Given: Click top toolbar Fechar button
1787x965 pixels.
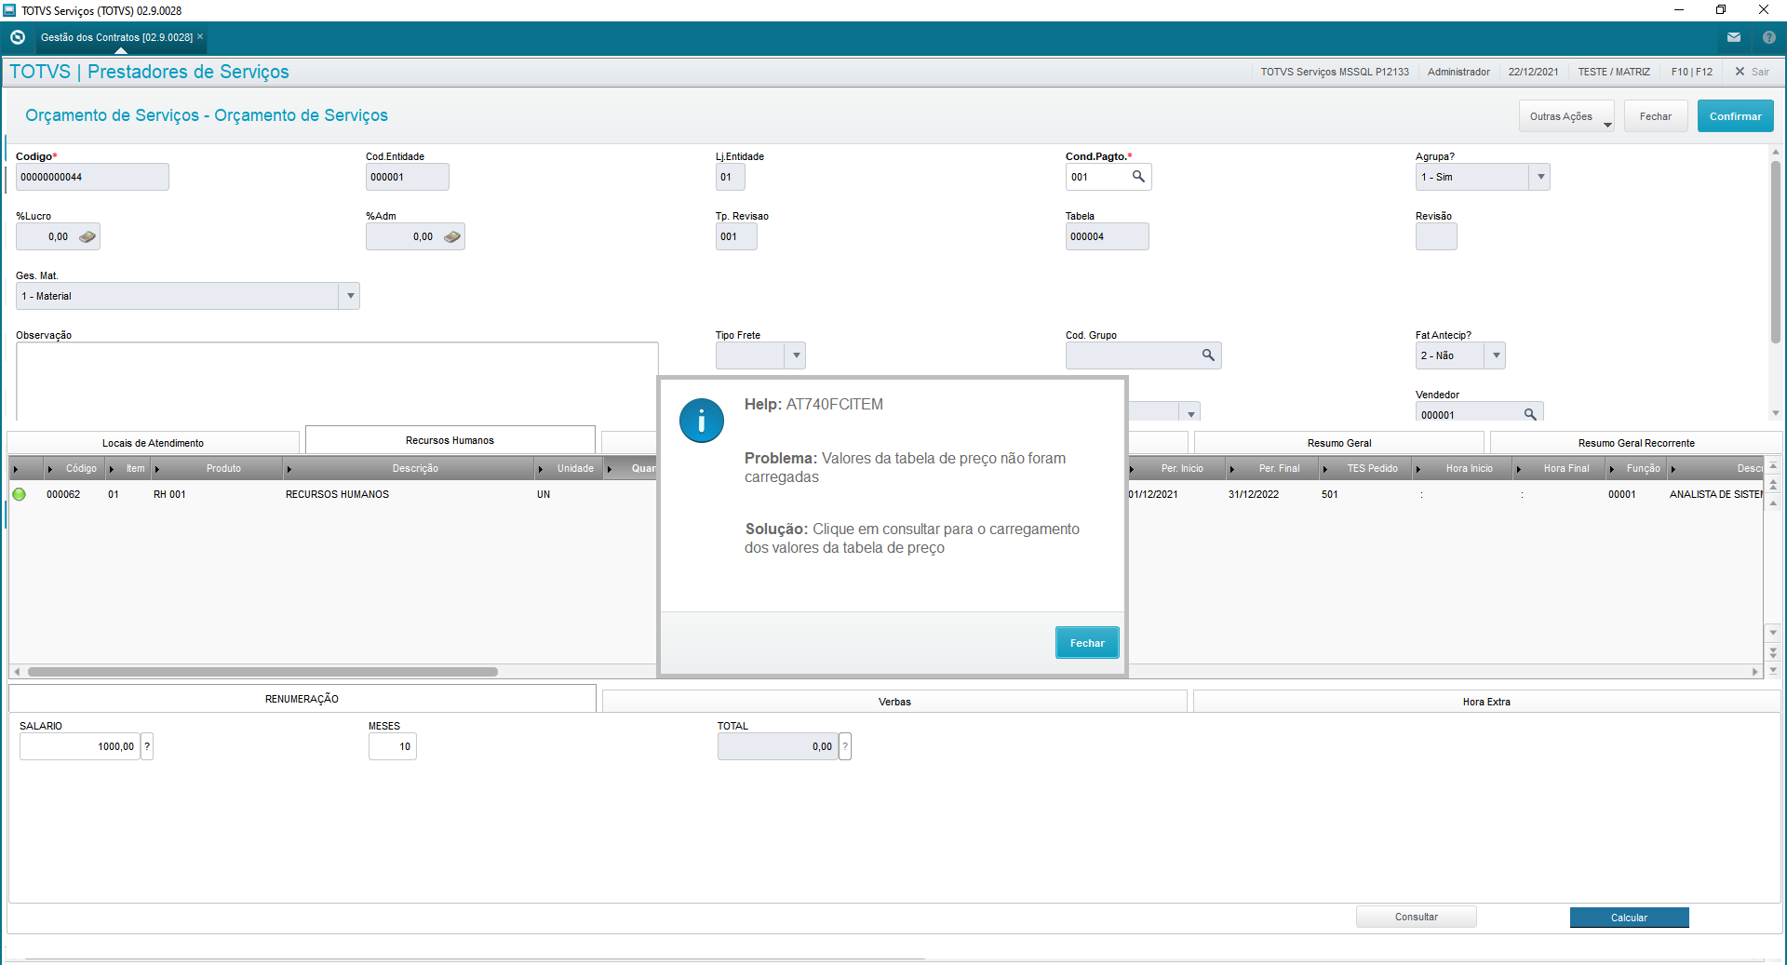Looking at the screenshot, I should click(1656, 116).
